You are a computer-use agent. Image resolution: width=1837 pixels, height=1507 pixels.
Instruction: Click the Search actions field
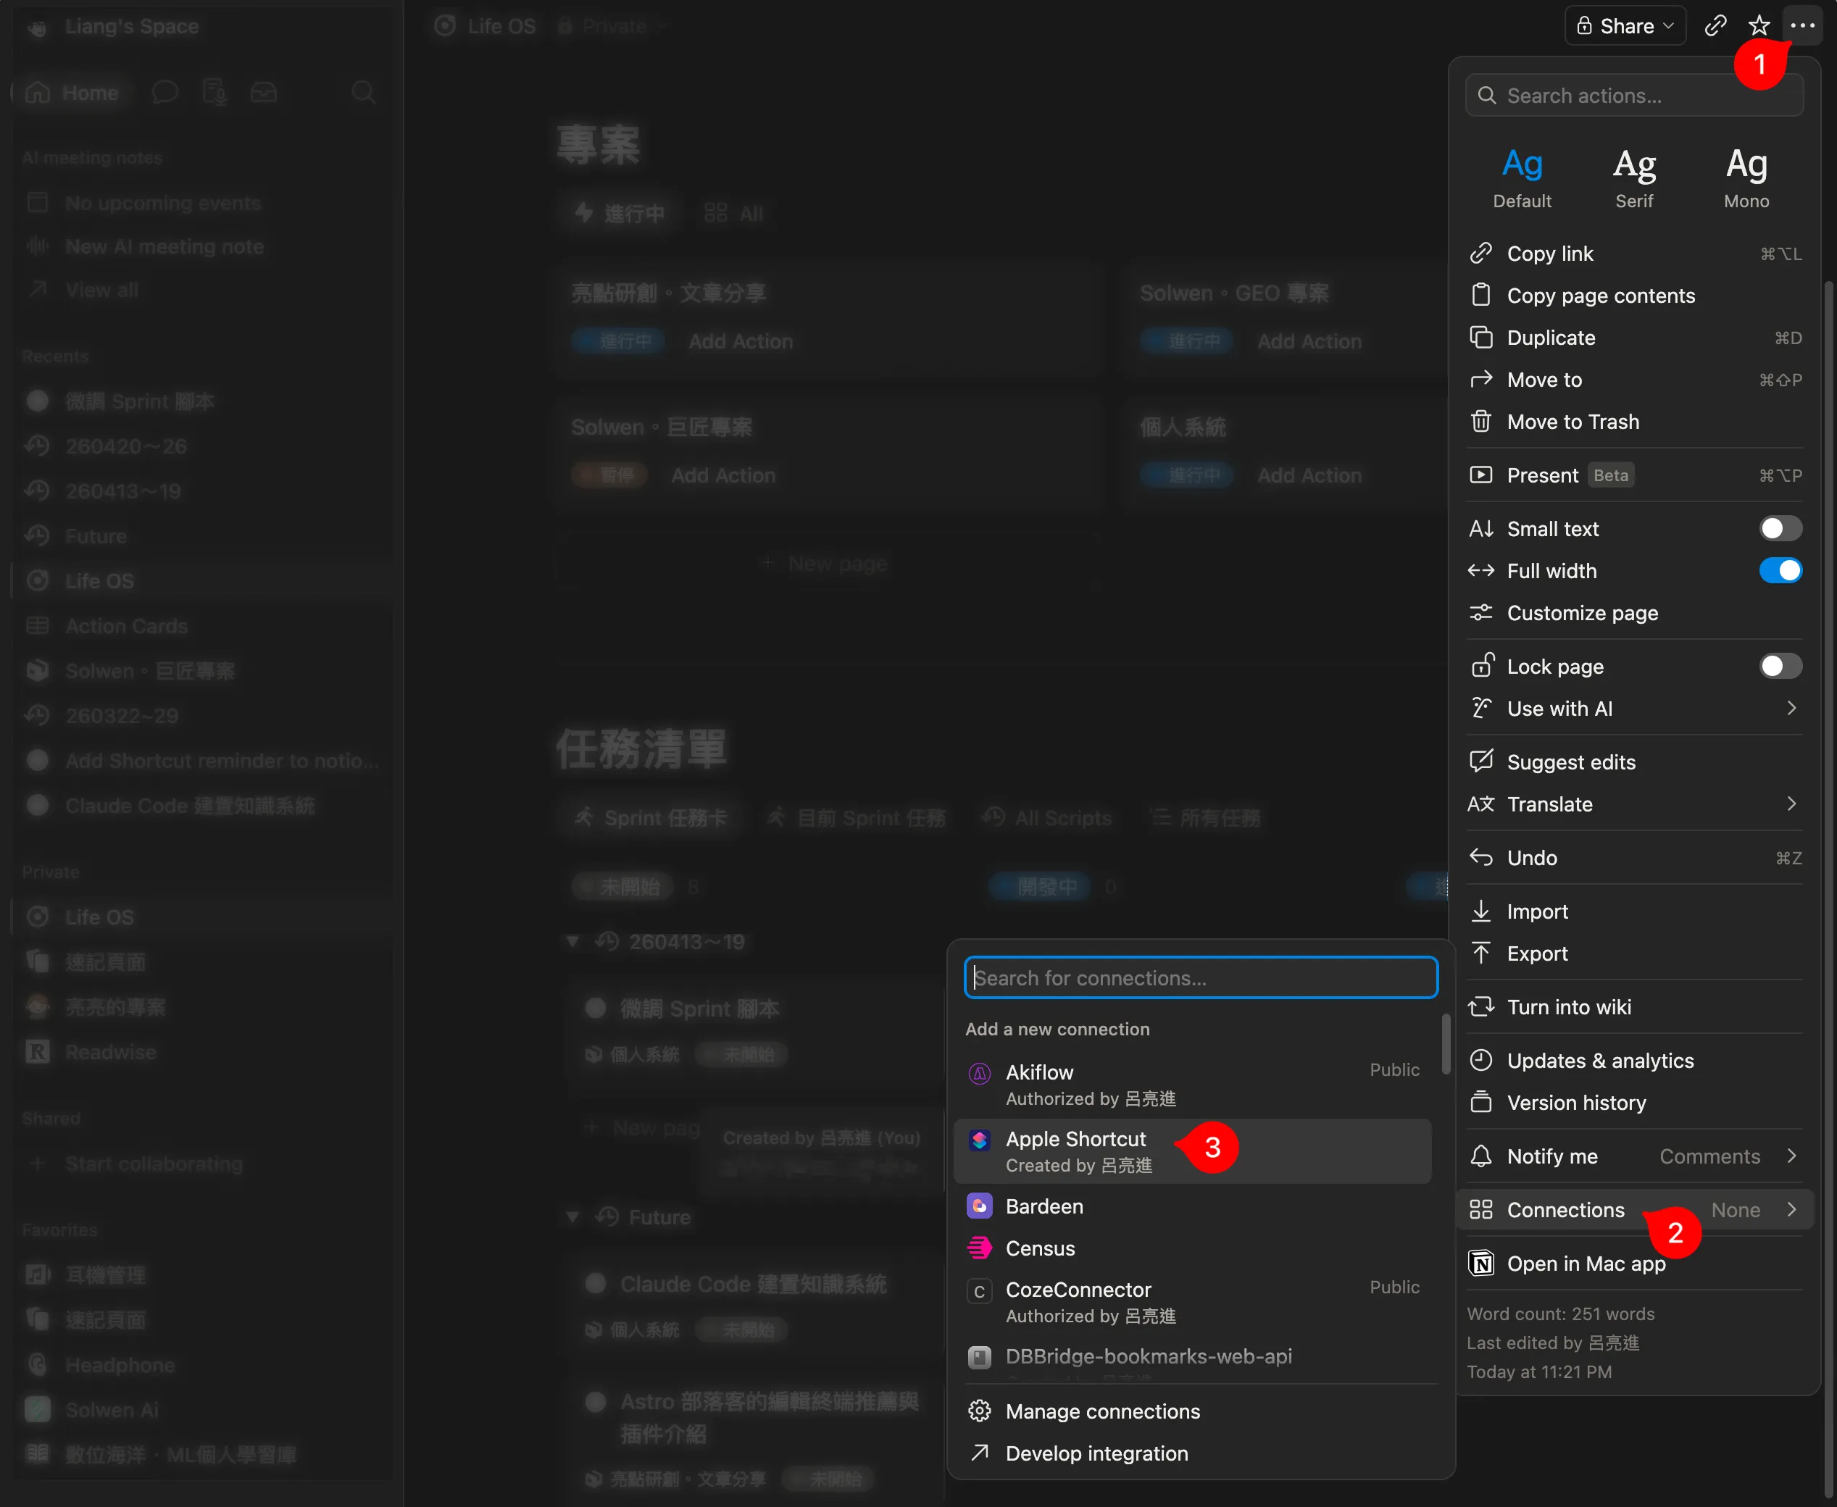tap(1634, 96)
